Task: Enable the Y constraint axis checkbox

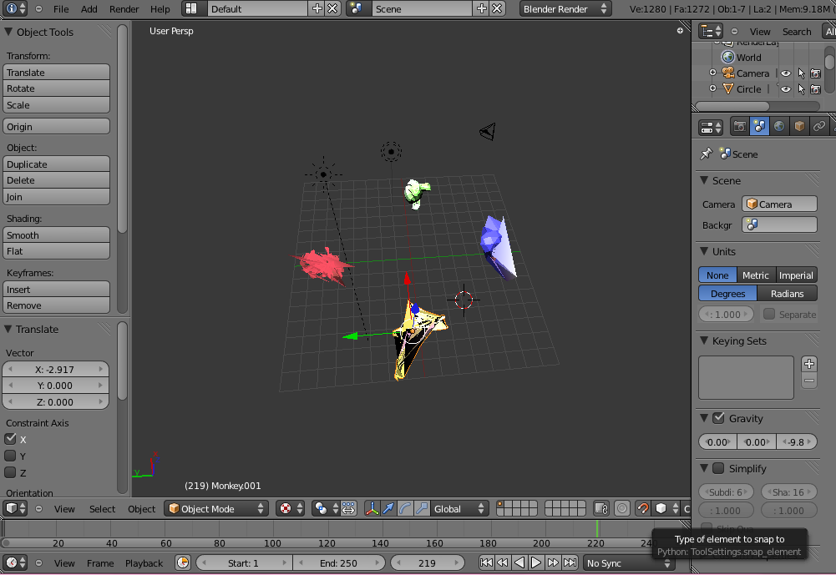Action: (10, 456)
